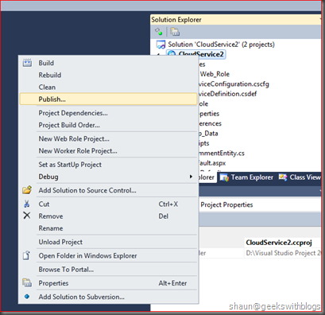
Task: Expand the Debug submenu arrow
Action: (191, 177)
